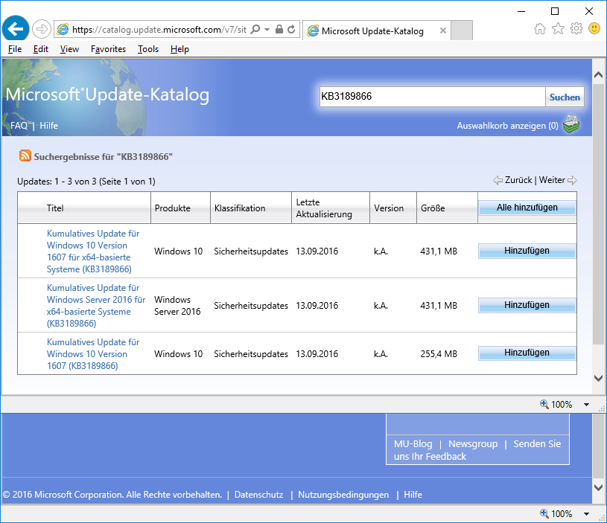Image resolution: width=607 pixels, height=523 pixels.
Task: Click the Windows Server 2016 product cell
Action: pyautogui.click(x=177, y=305)
